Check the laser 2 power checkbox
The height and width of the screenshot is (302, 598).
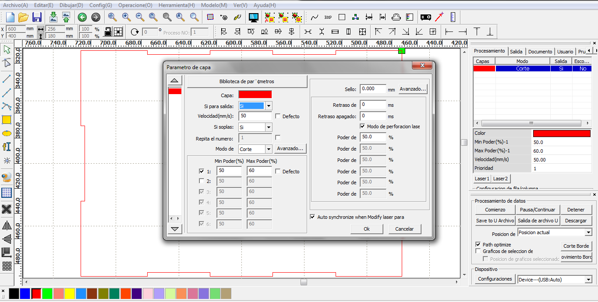[x=202, y=181]
